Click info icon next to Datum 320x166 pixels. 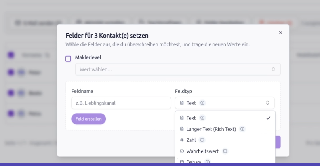coord(208,162)
